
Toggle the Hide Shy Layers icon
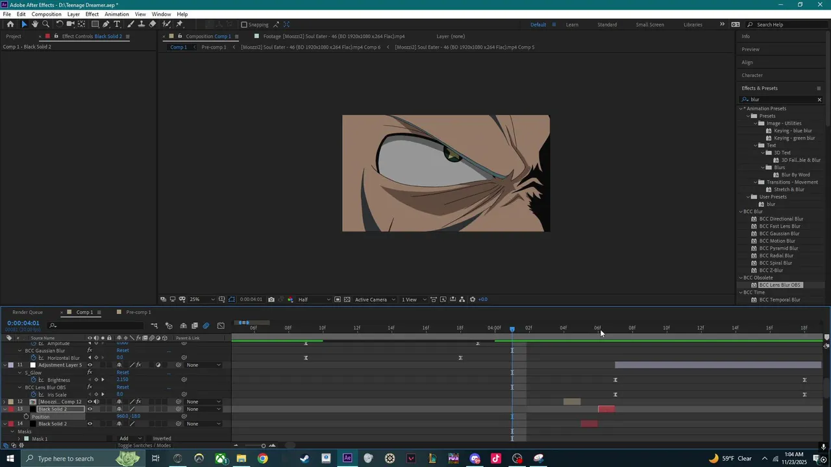[x=184, y=326]
